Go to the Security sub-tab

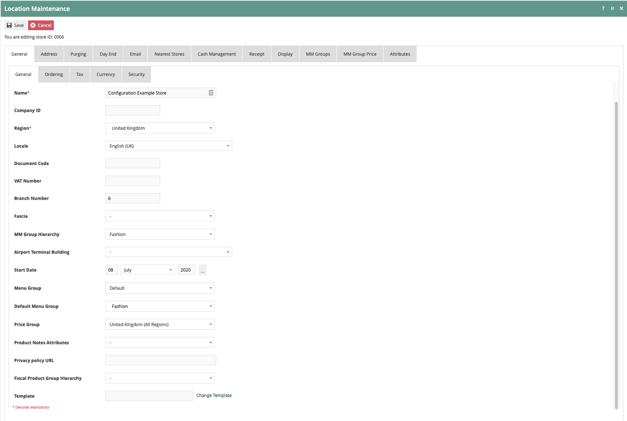tap(136, 74)
